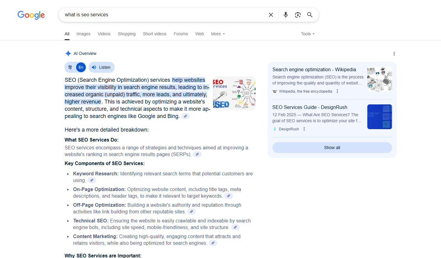The image size is (441, 258).
Task: Open citation link after Keyword Research item
Action: pos(92,180)
